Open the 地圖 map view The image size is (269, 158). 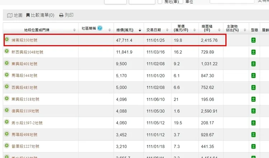15,15
